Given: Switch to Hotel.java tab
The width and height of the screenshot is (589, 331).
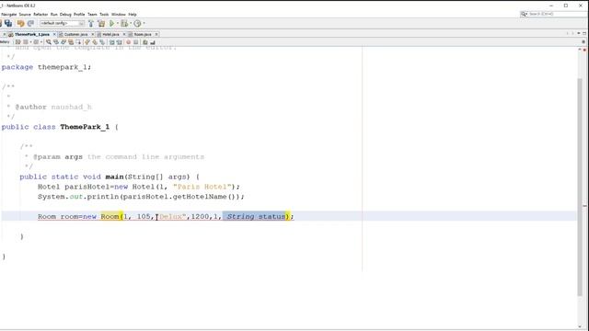Looking at the screenshot, I should [x=110, y=34].
